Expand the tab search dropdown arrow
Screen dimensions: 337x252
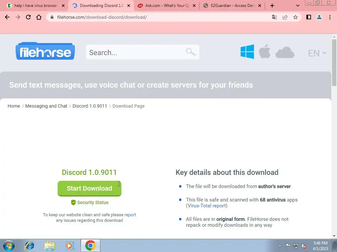pyautogui.click(x=298, y=6)
